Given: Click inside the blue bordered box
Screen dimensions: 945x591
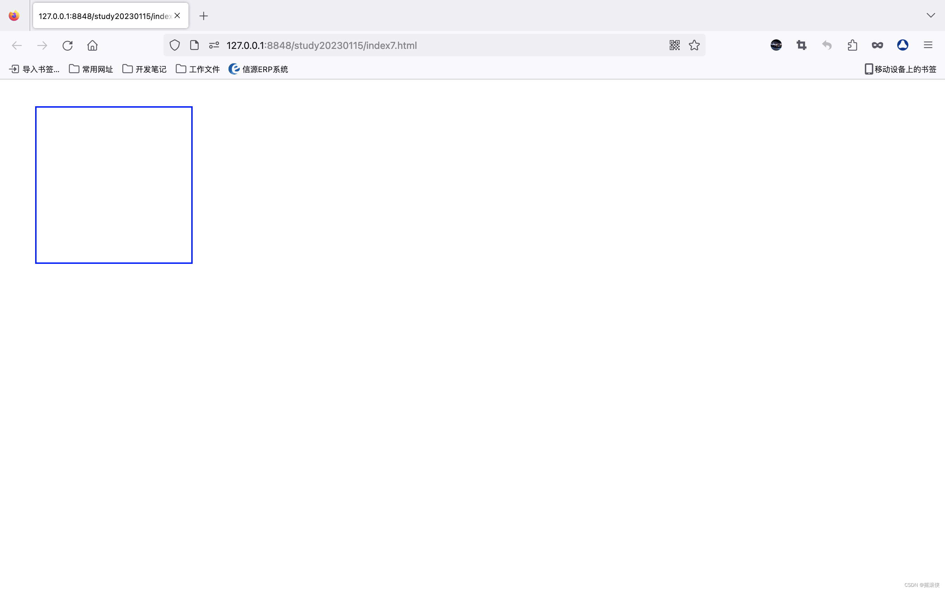Looking at the screenshot, I should tap(114, 185).
